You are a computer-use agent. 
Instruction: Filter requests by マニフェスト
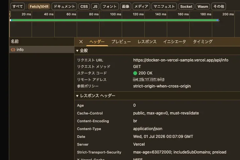(x=164, y=7)
